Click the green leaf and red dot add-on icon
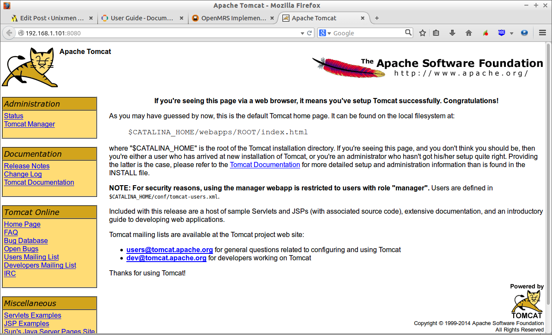This screenshot has height=335, width=552. tap(485, 33)
